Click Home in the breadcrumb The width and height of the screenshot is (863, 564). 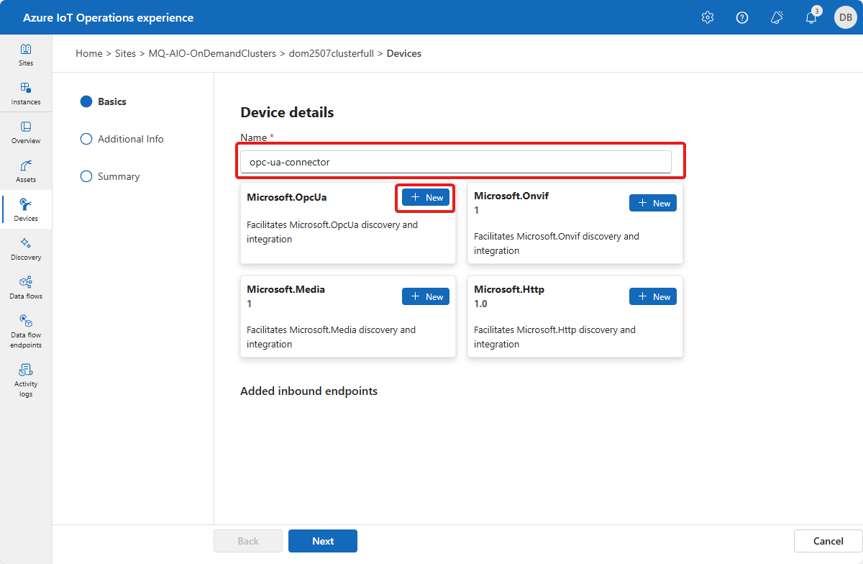[88, 53]
